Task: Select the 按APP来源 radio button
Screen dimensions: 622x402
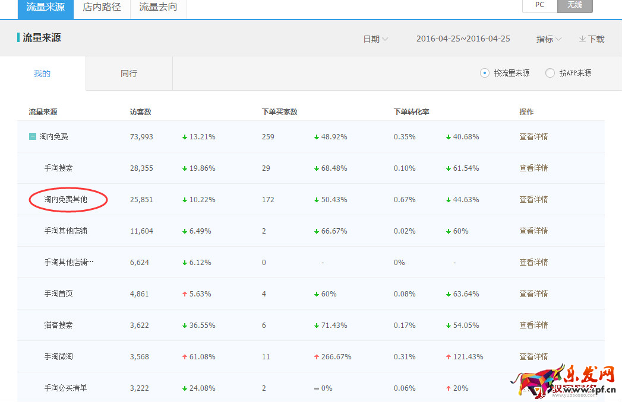Action: point(550,73)
